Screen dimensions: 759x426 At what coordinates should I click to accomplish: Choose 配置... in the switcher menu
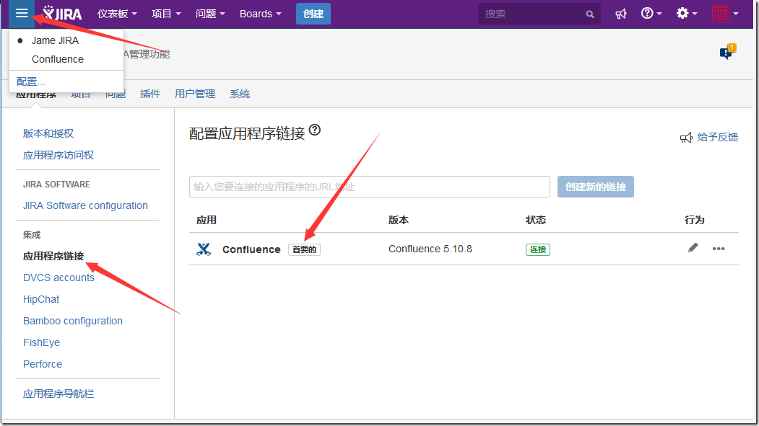30,81
